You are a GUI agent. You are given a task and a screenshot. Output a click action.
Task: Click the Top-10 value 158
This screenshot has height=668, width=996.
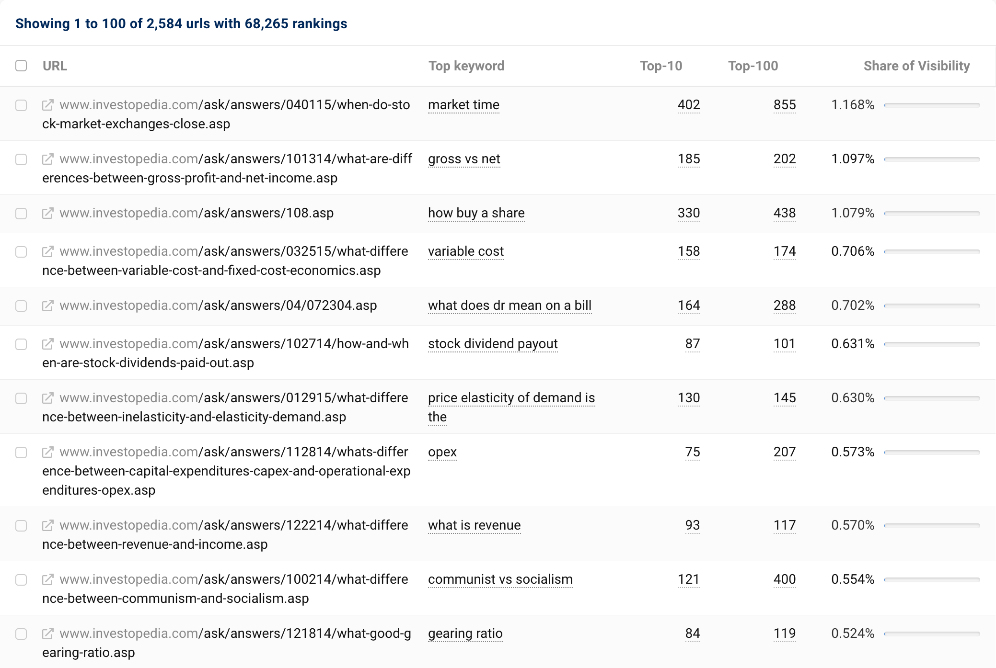(x=689, y=251)
